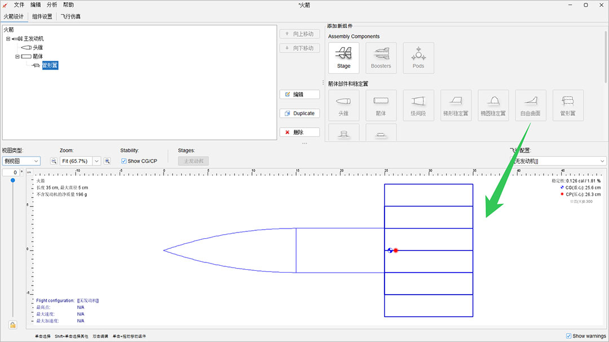Image resolution: width=609 pixels, height=342 pixels.
Task: Click the 长度 35 cm, 最大直径 5 cm text
Action: coord(62,188)
